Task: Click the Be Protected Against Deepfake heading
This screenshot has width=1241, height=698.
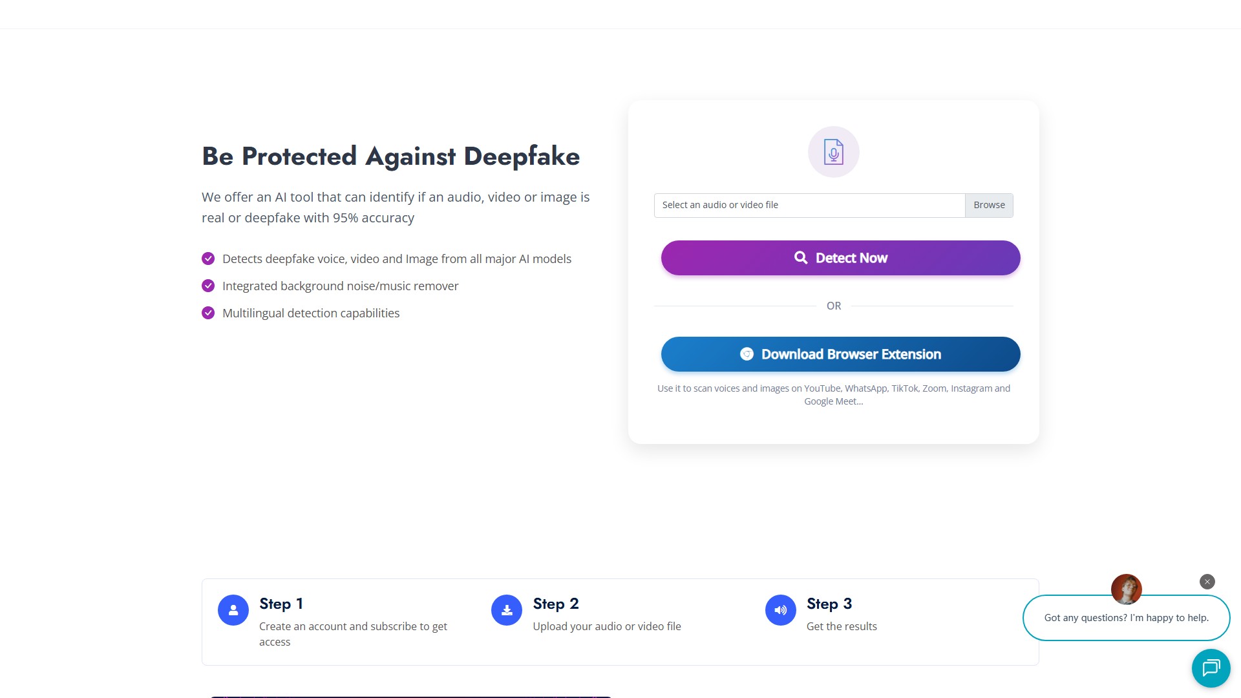Action: click(390, 156)
